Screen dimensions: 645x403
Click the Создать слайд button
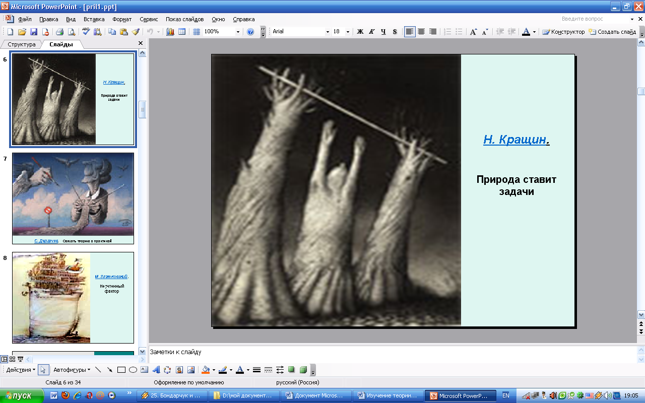[613, 32]
